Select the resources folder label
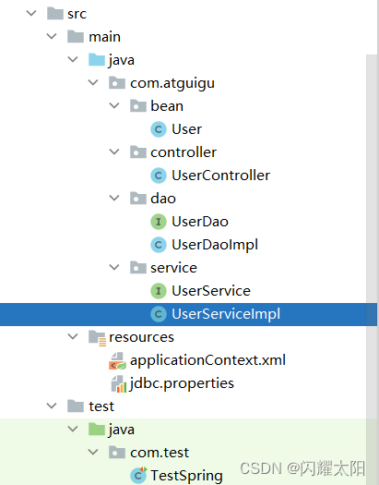 (x=141, y=337)
